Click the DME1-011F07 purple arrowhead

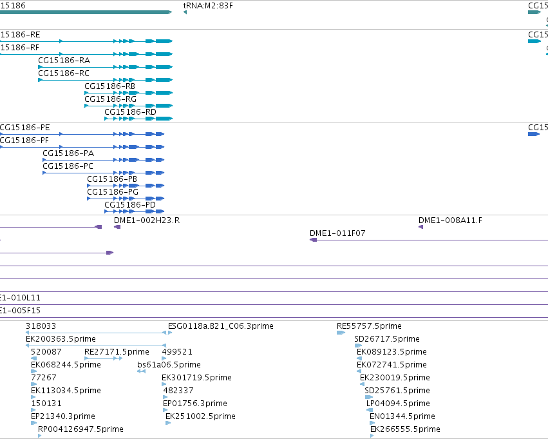(x=313, y=240)
